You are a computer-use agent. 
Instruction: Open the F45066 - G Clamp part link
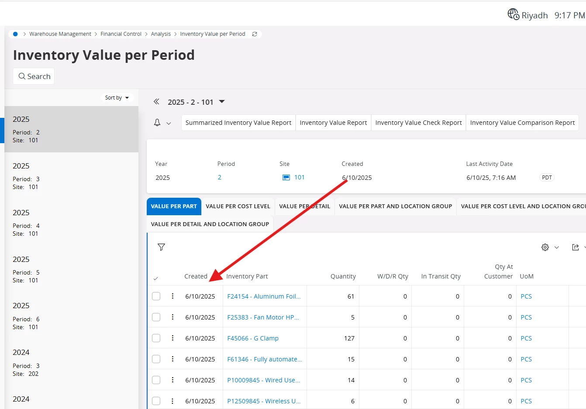tap(253, 338)
